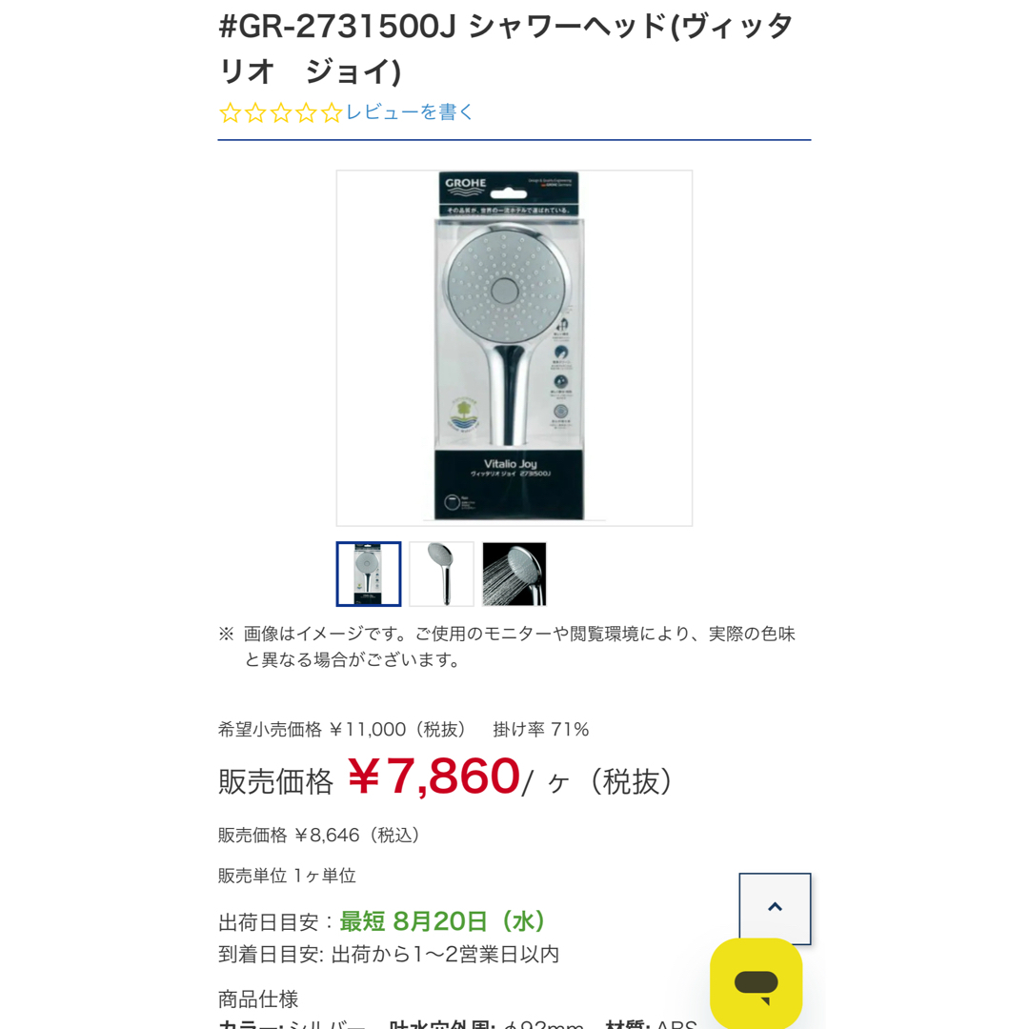Screen dimensions: 1029x1029
Task: Click the third review star
Action: click(281, 112)
